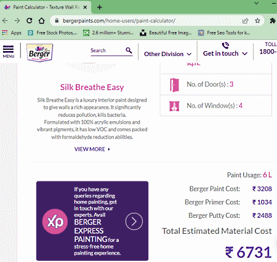
Task: Submit search with the magnifier icon
Action: [x=129, y=50]
